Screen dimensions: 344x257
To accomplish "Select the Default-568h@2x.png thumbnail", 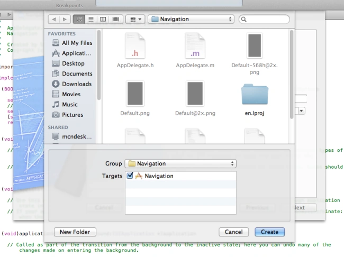I will click(x=255, y=45).
